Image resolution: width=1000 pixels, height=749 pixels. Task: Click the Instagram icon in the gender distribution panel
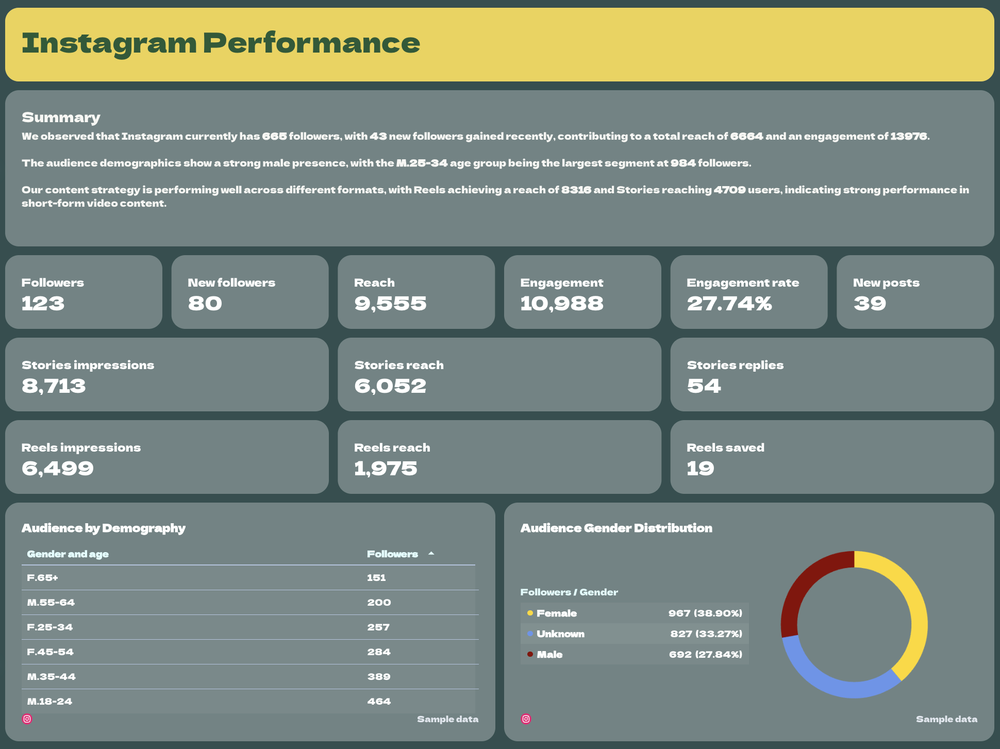526,718
